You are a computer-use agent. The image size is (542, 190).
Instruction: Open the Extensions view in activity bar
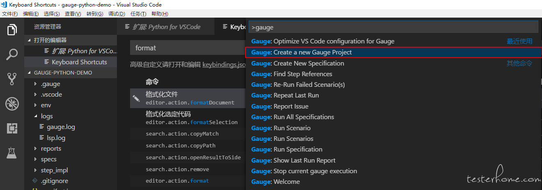click(12, 128)
